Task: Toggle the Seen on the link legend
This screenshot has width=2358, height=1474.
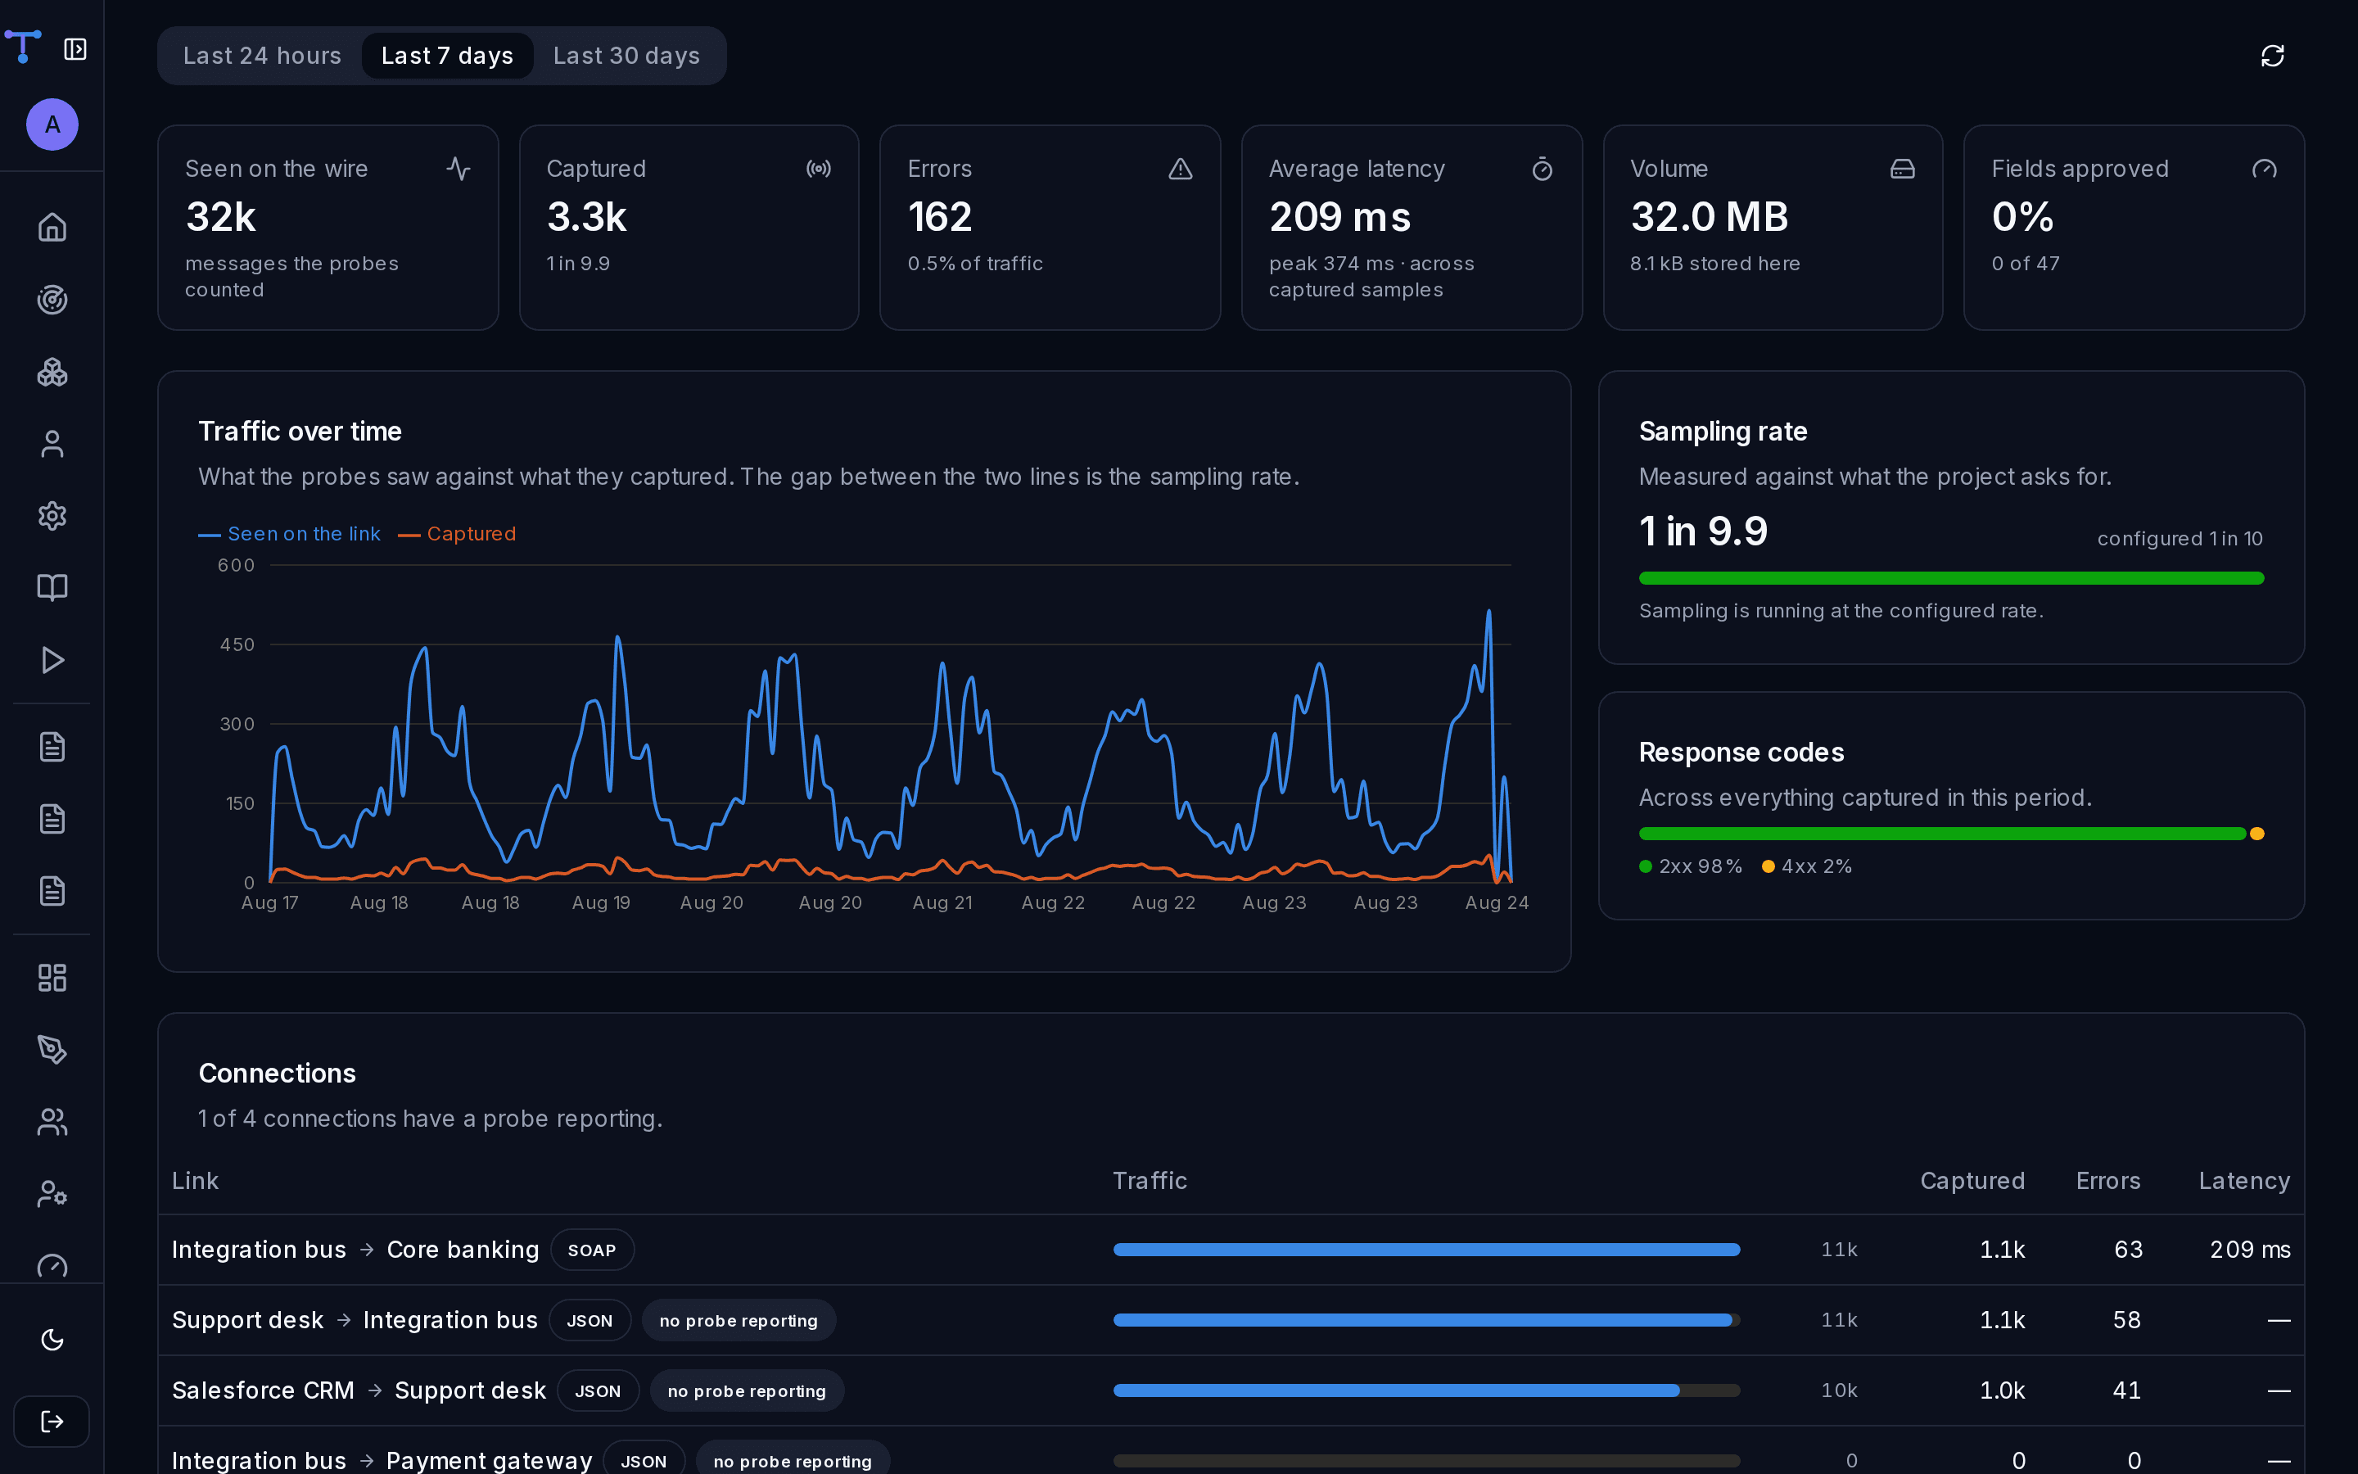Action: [289, 534]
